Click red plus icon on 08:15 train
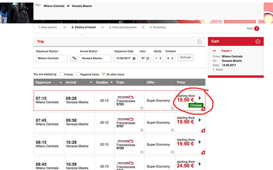The height and width of the screenshot is (170, 273). point(203,153)
